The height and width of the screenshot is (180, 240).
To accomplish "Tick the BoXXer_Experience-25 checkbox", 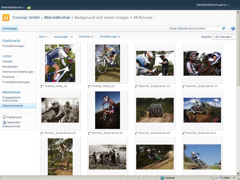I will coord(89,133).
